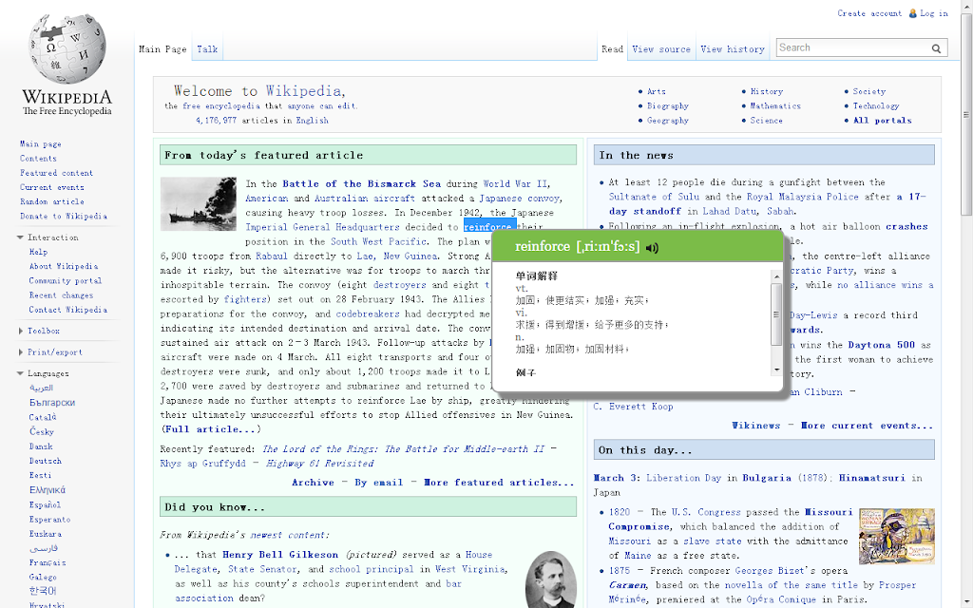Click the Log in link

click(934, 13)
